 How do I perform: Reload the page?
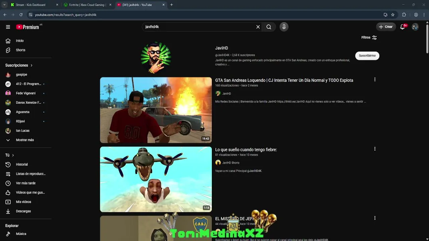coord(21,15)
